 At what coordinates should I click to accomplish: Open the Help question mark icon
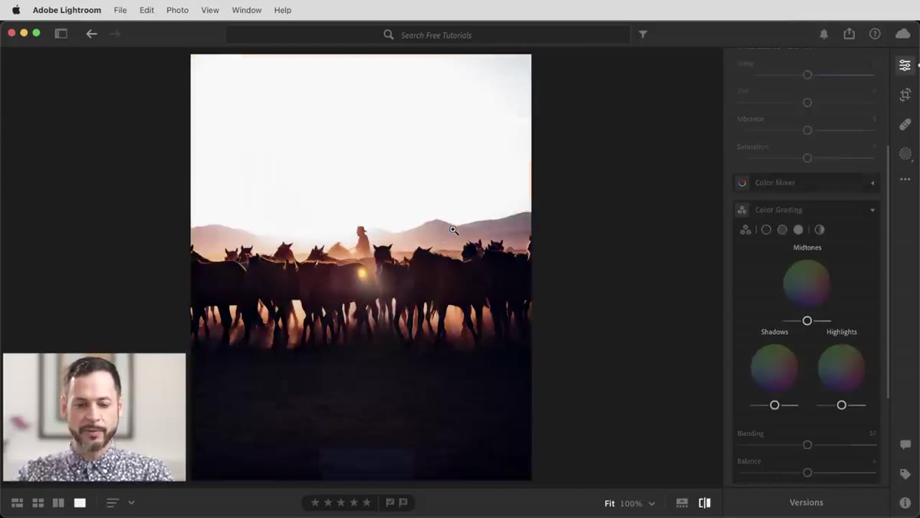[x=875, y=34]
